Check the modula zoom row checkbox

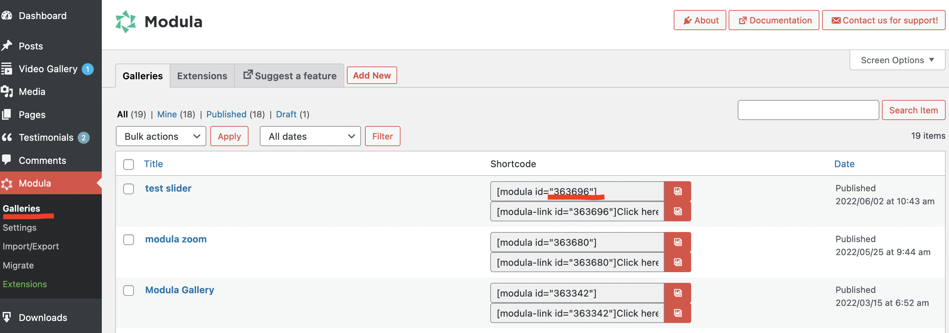[129, 239]
